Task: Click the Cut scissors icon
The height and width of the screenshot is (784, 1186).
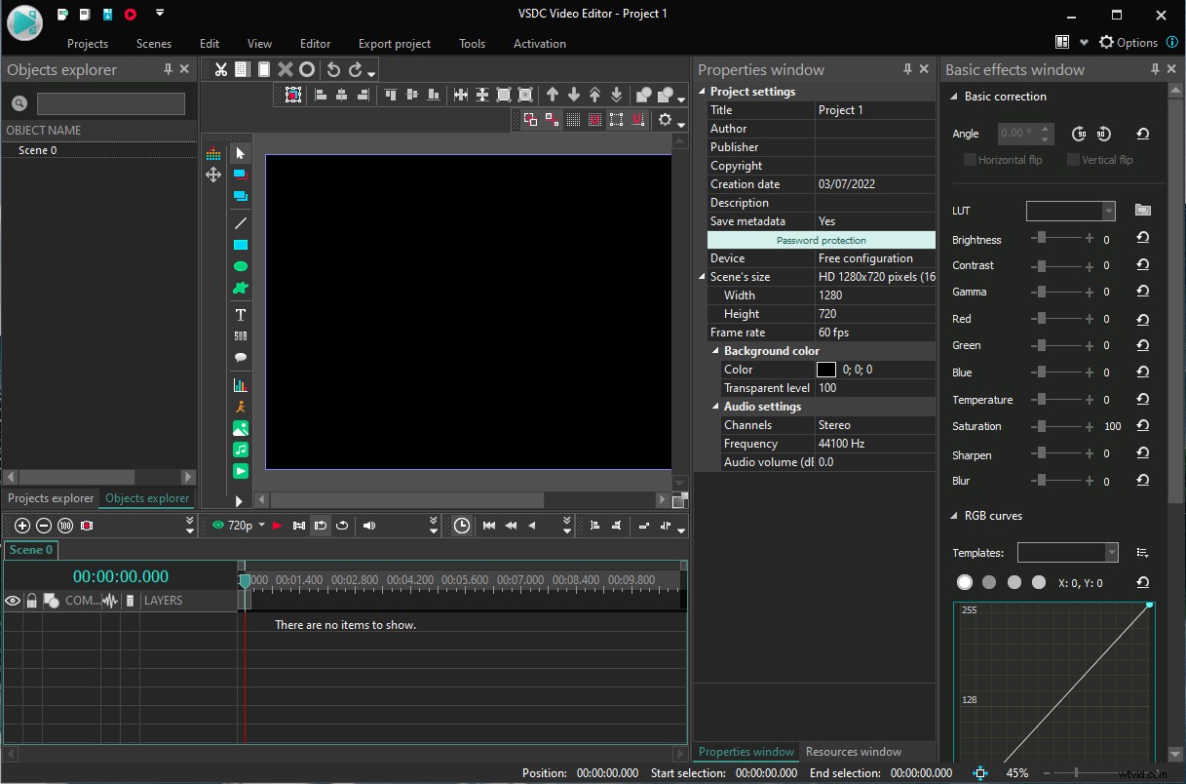Action: pos(220,69)
